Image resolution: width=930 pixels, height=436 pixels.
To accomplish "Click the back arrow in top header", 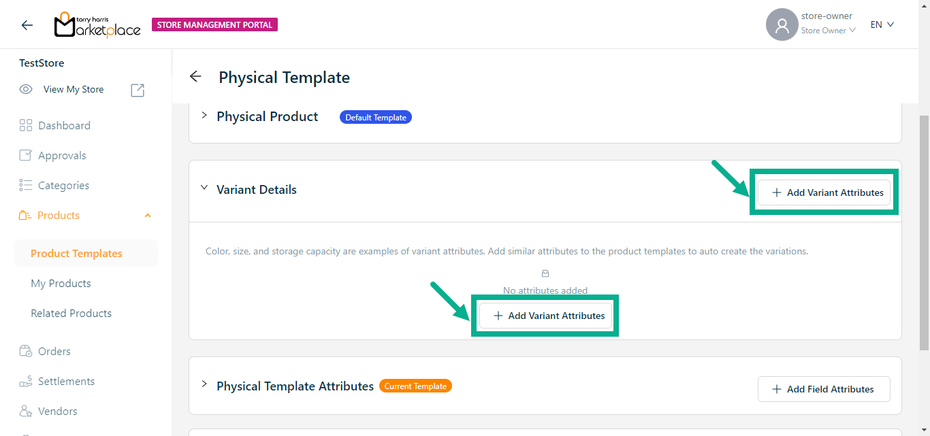I will point(27,25).
